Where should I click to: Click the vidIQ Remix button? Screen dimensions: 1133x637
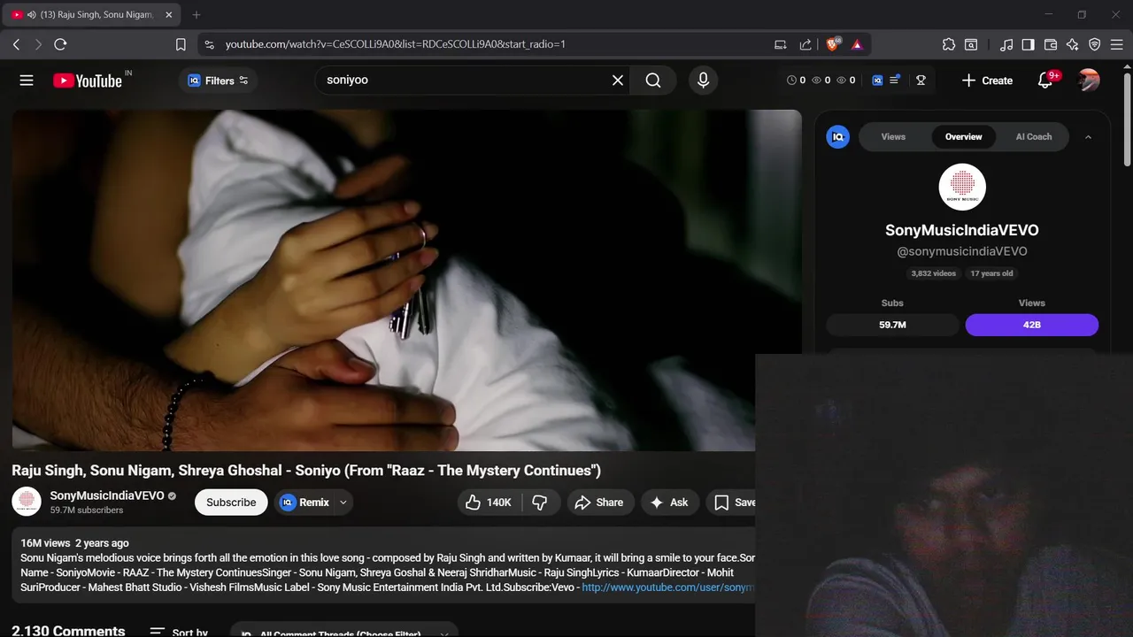(304, 503)
